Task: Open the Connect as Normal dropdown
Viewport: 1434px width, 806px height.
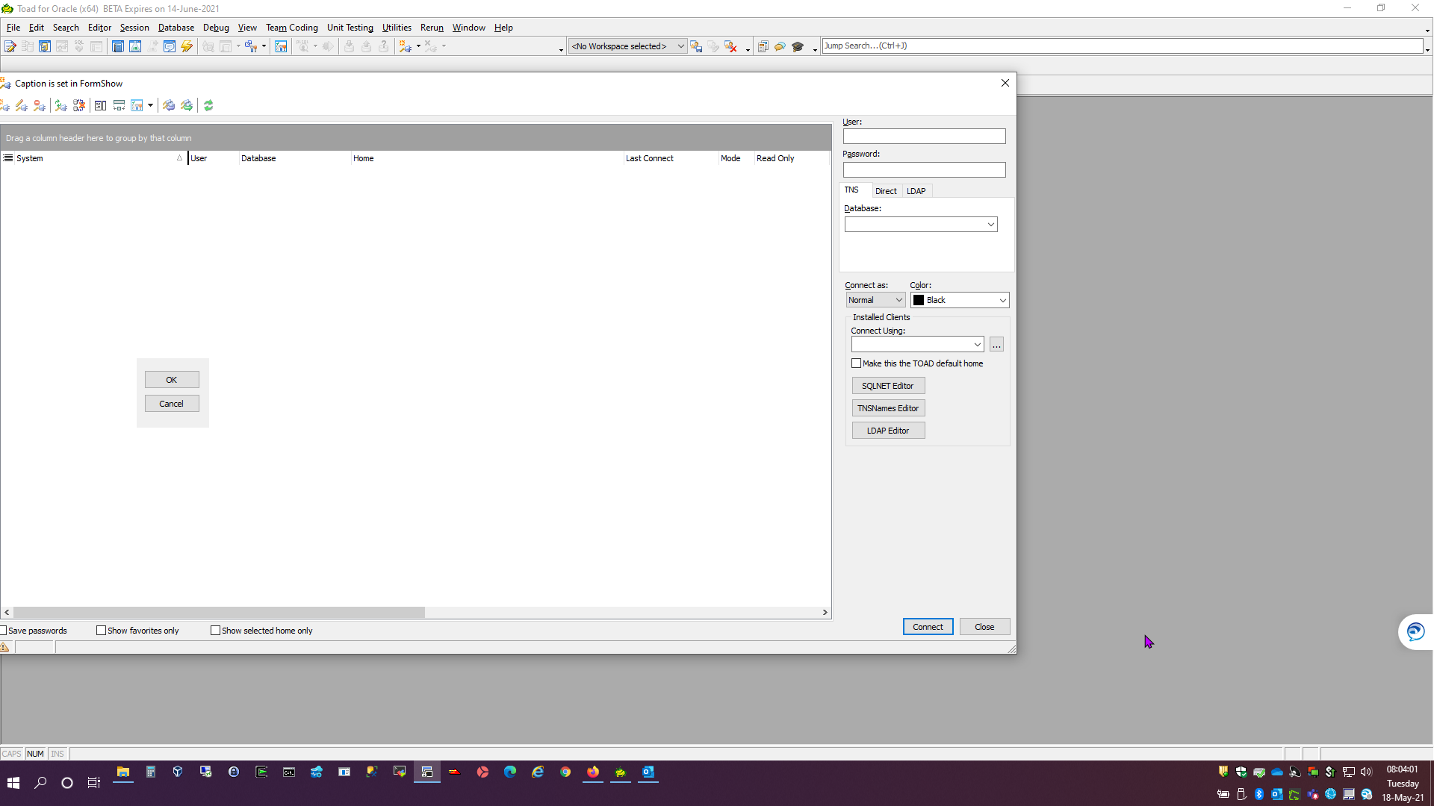Action: [x=875, y=300]
